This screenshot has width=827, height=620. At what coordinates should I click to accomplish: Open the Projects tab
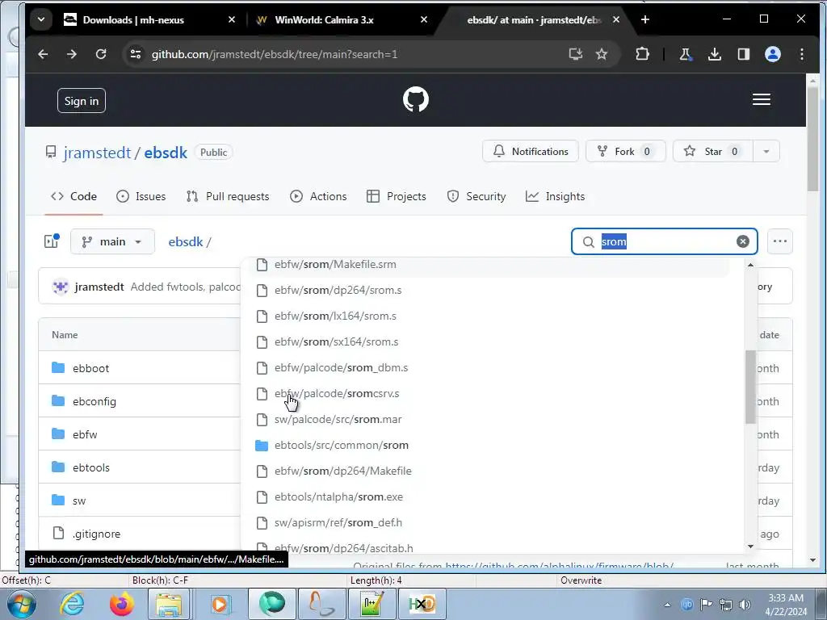tap(397, 197)
